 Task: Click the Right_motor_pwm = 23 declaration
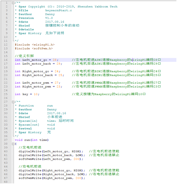(38, 87)
